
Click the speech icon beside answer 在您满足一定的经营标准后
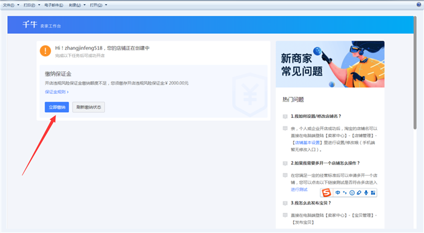coord(285,175)
